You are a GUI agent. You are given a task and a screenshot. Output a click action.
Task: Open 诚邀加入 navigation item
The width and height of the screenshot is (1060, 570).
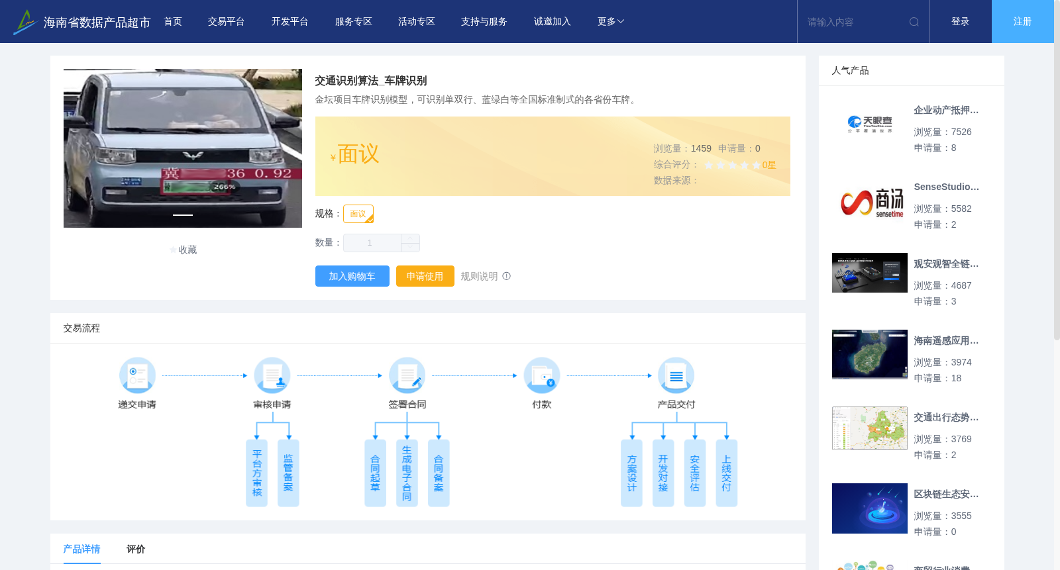pos(553,22)
